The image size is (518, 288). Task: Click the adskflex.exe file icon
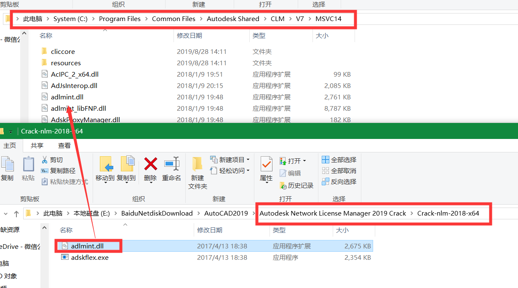coord(64,257)
